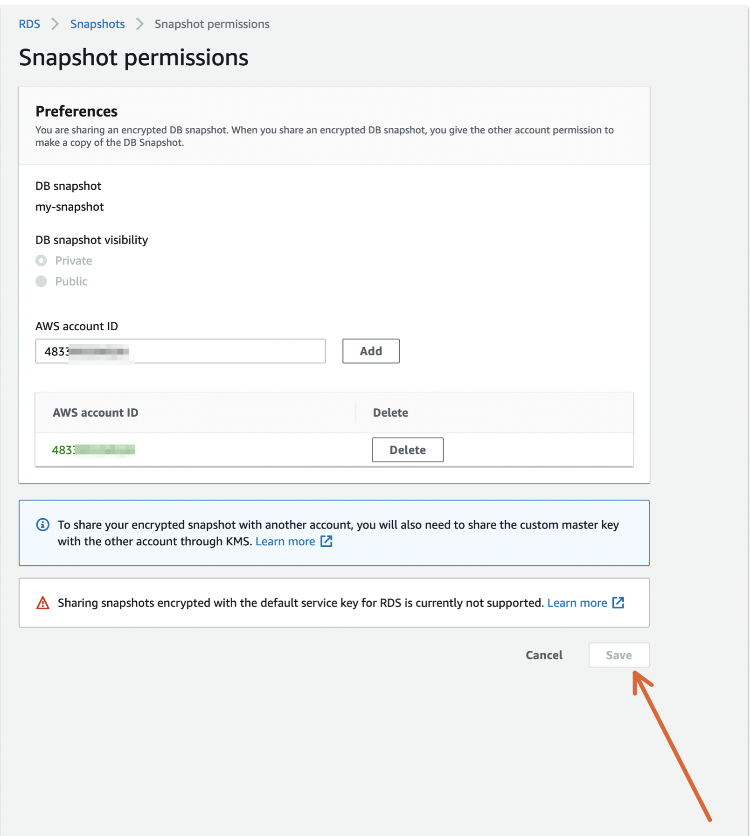Click the Save button
The width and height of the screenshot is (750, 836).
tap(619, 655)
